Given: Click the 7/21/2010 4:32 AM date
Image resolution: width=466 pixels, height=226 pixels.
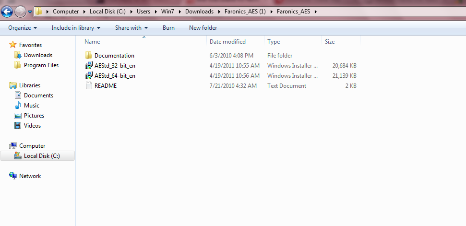Looking at the screenshot, I should (x=233, y=86).
